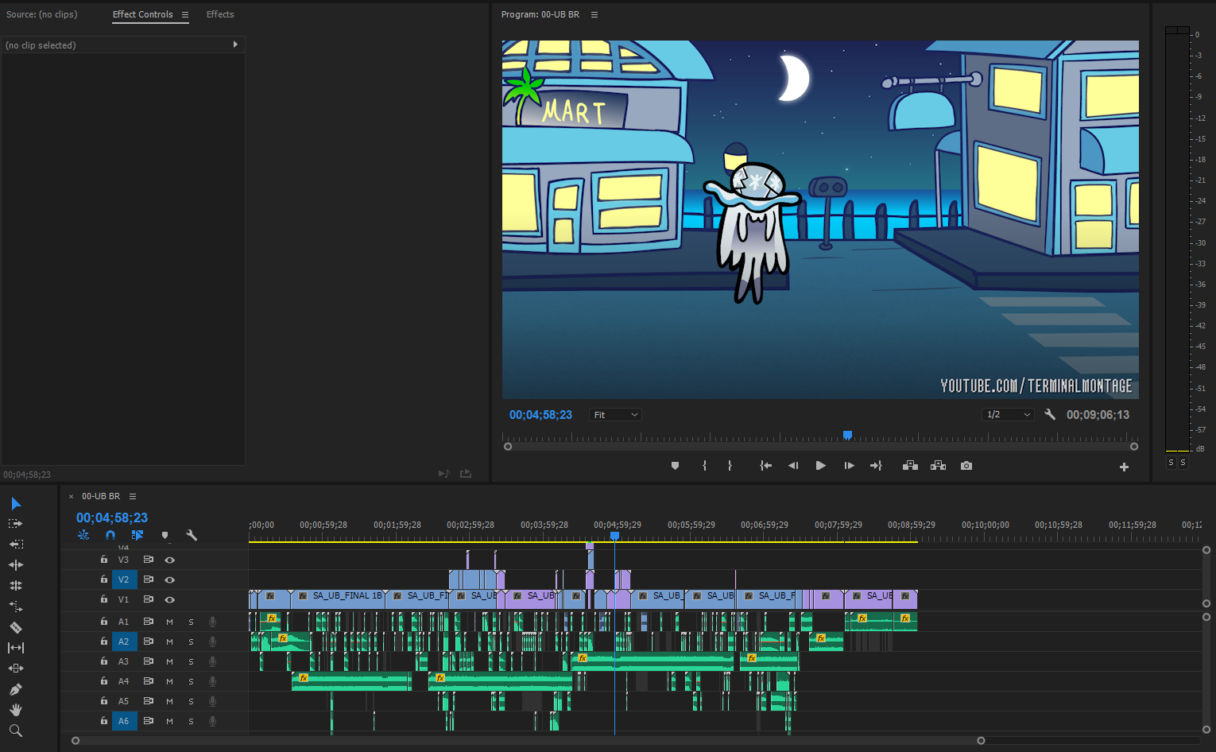1216x752 pixels.
Task: Toggle track targeting for A6
Action: coord(124,721)
